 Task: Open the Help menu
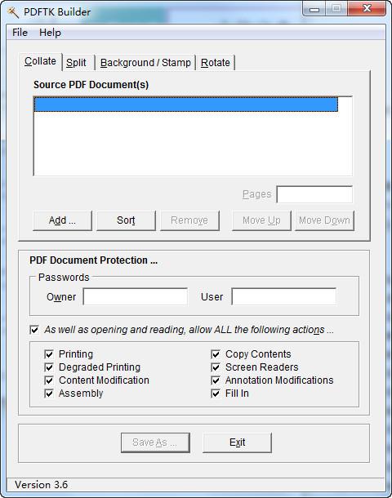click(x=50, y=33)
